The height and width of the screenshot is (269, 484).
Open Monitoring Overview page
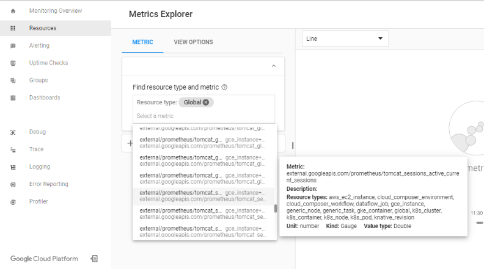(56, 11)
